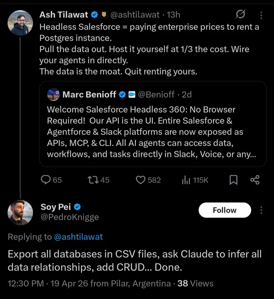Open Ash Tilawat's profile picture
274x299 pixels.
coord(20,23)
